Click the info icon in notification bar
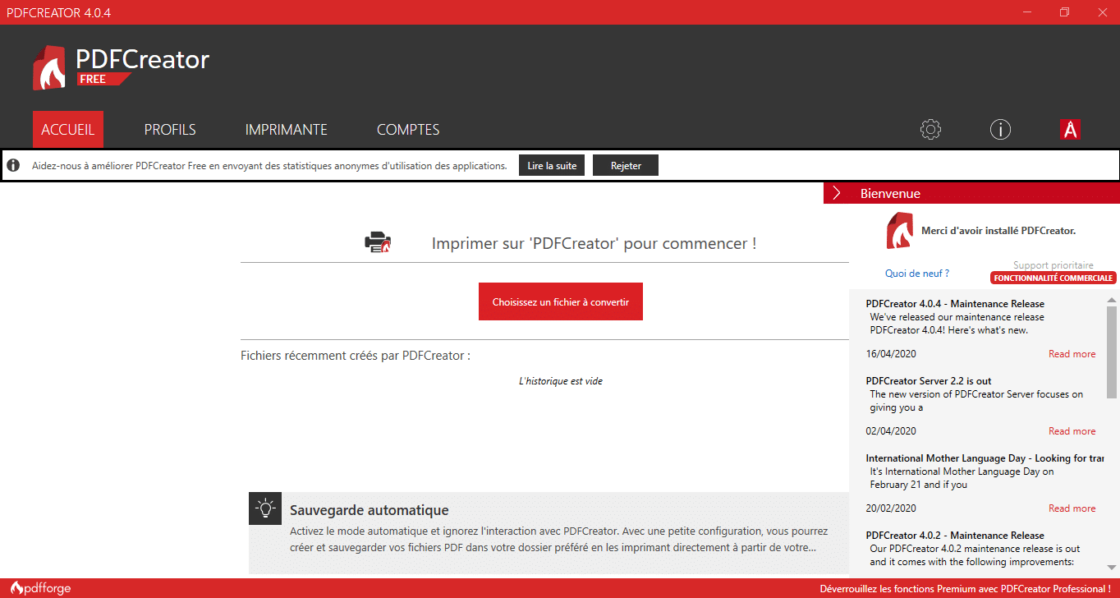1120x598 pixels. coord(13,165)
